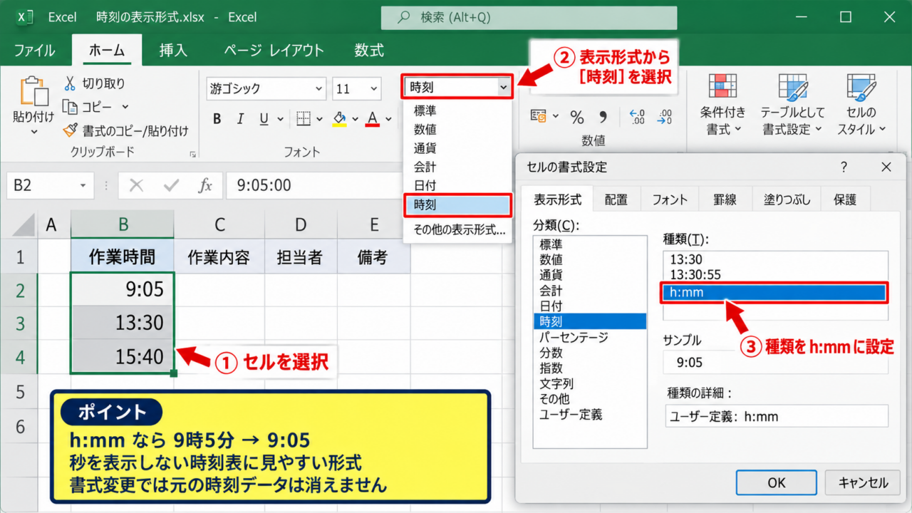Select row 5 header
The width and height of the screenshot is (912, 513).
19,392
